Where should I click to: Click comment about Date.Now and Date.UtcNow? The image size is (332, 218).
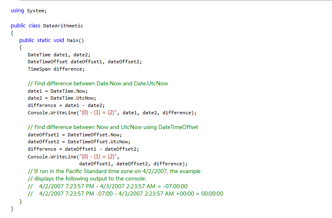click(x=98, y=83)
